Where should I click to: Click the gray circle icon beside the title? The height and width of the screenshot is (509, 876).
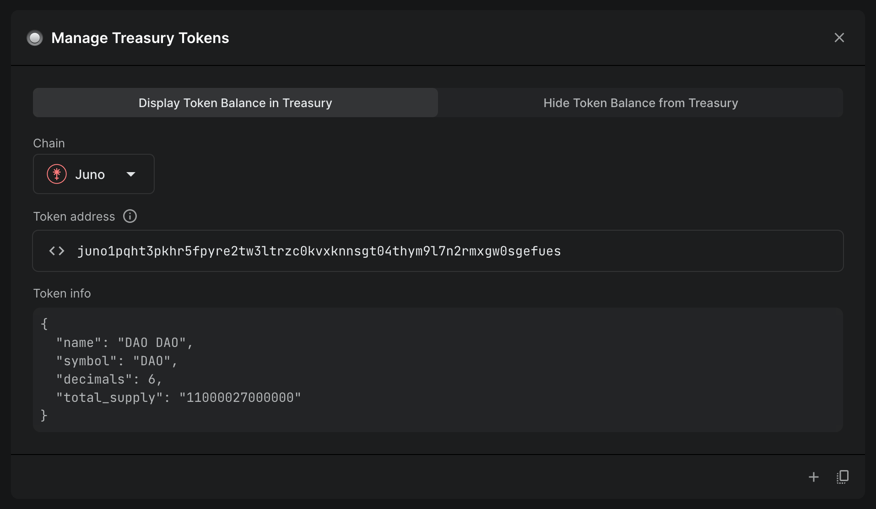[35, 38]
